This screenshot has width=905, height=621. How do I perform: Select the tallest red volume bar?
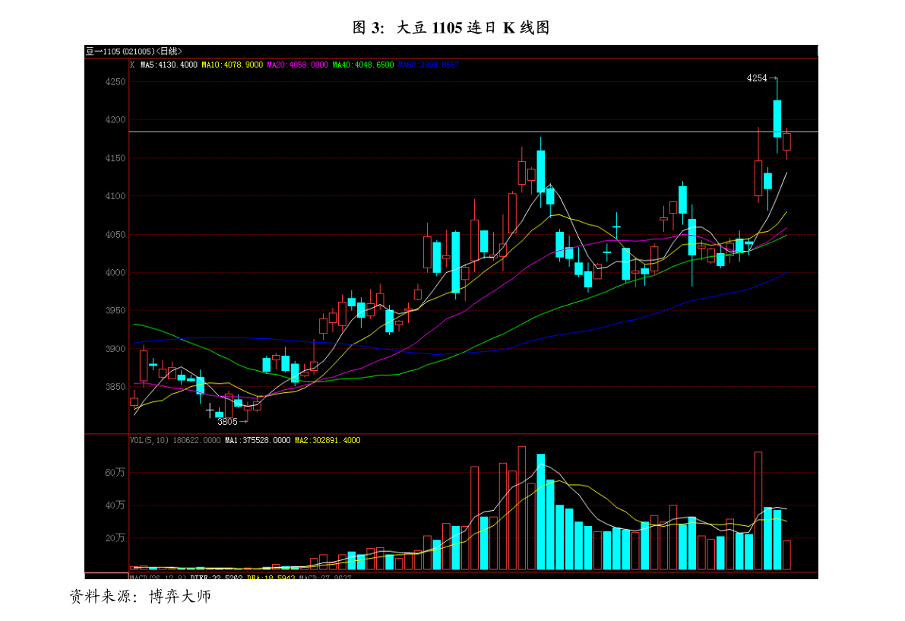point(521,508)
